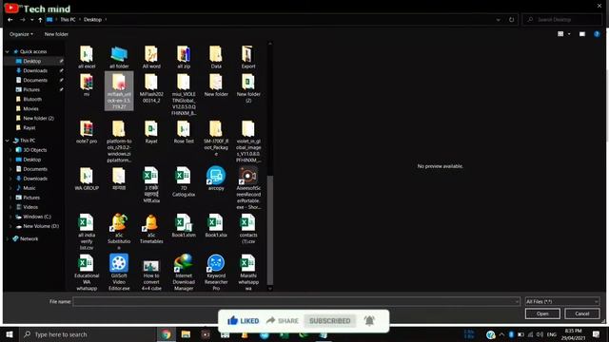Click the Up one level arrow
The height and width of the screenshot is (342, 609).
(x=40, y=20)
